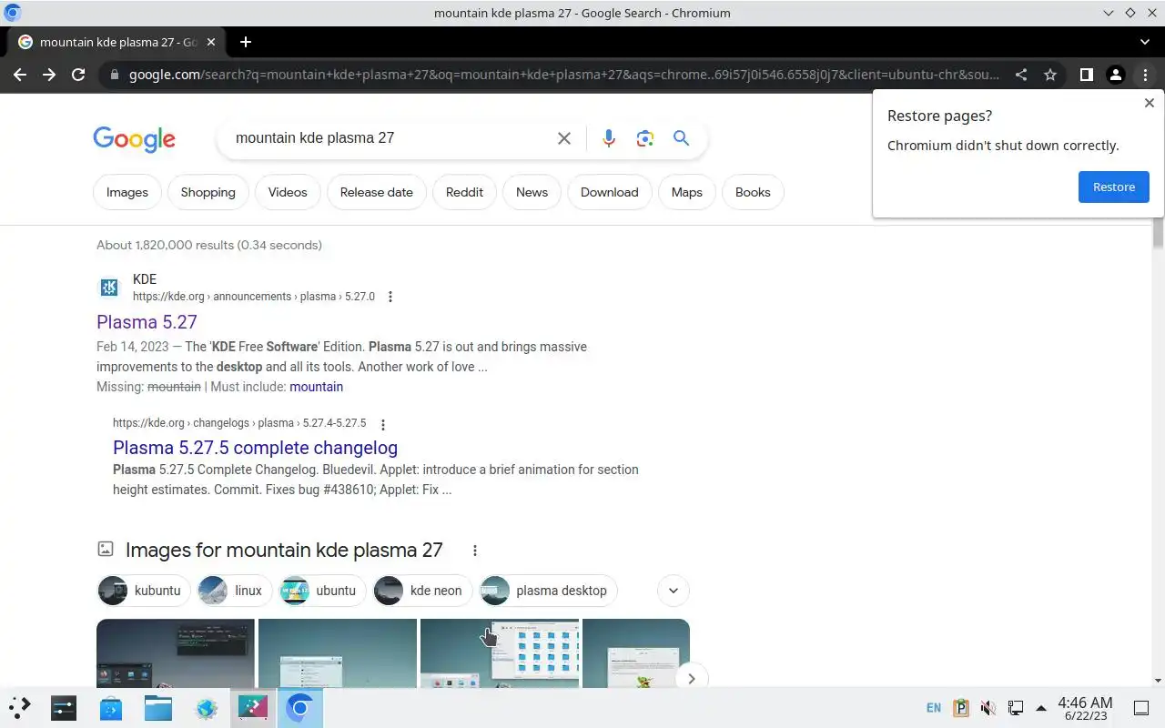Filter results by Videos

[288, 192]
